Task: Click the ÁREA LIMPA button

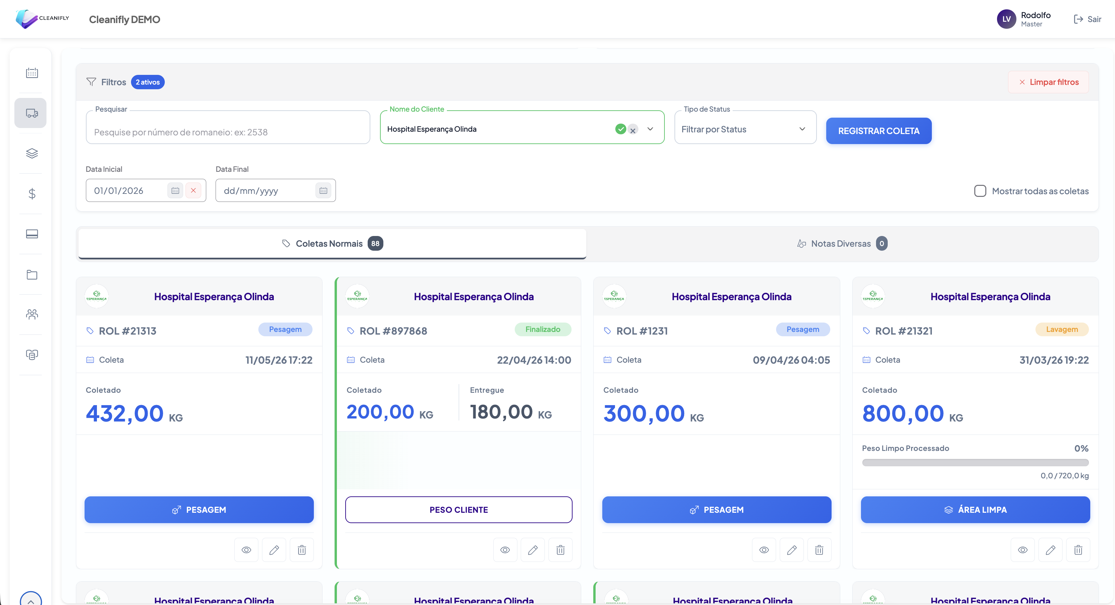Action: pos(975,509)
